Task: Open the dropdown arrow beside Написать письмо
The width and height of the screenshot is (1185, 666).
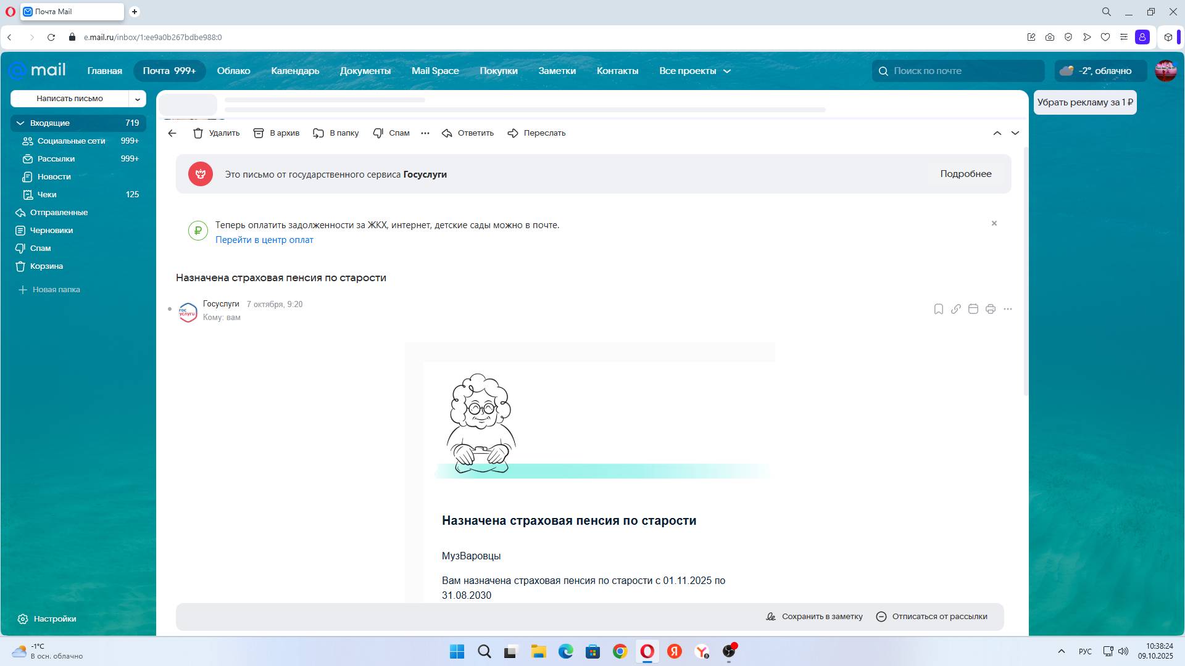Action: coord(138,99)
